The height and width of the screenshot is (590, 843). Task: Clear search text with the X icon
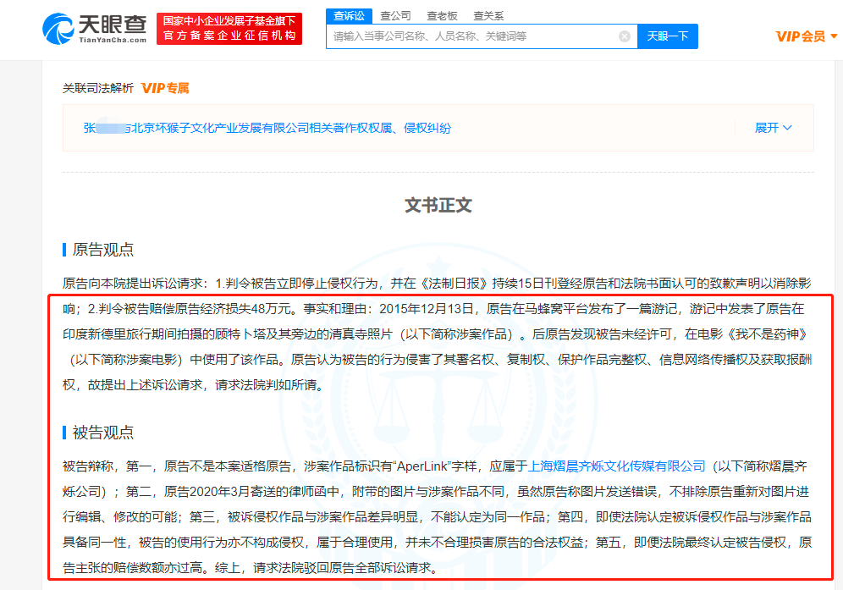625,36
